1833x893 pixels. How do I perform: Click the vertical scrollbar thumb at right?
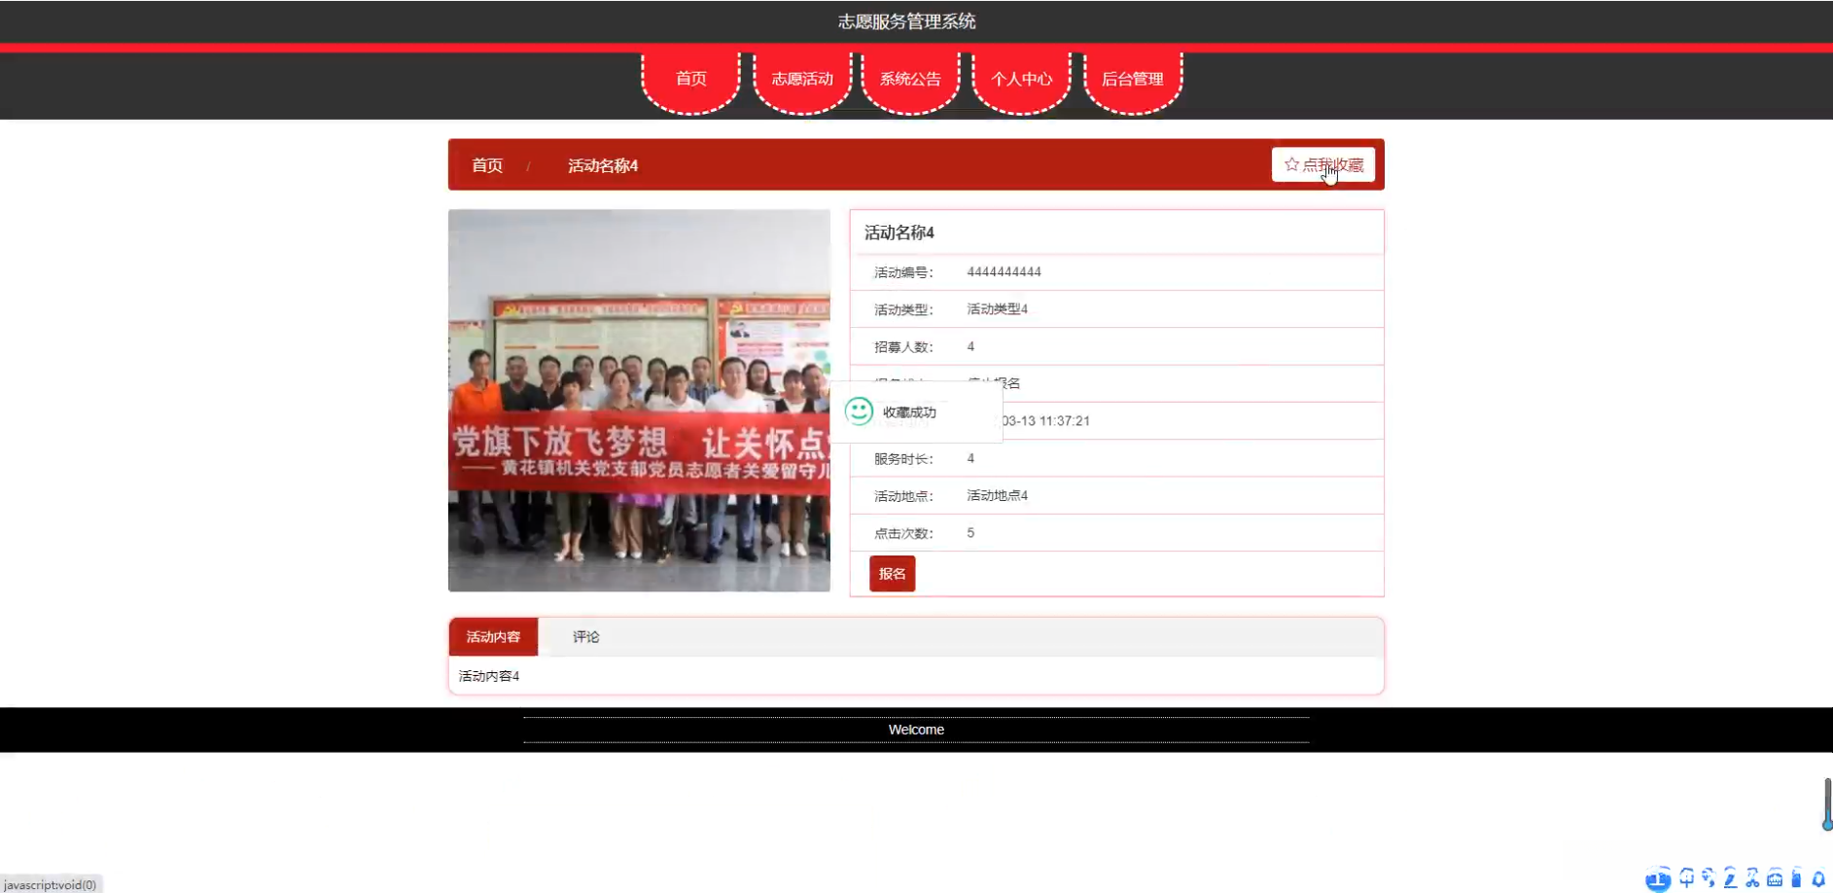pos(1828,804)
